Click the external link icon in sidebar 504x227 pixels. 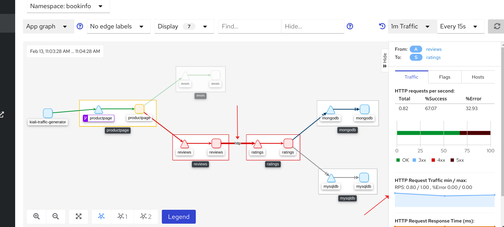[x=2, y=115]
